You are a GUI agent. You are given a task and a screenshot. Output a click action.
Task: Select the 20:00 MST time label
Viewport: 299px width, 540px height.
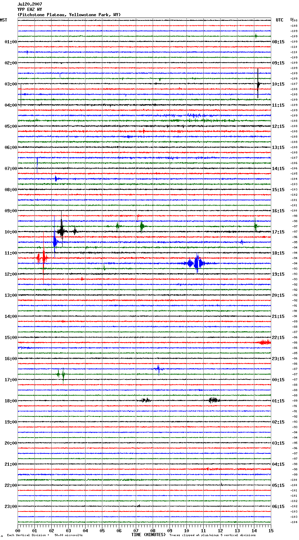(11, 443)
